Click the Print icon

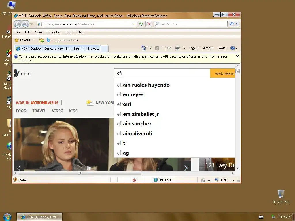177,48
